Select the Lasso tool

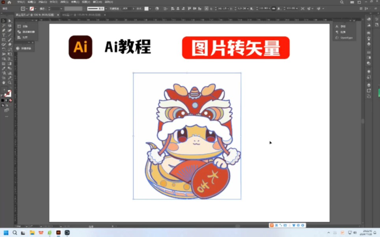pyautogui.click(x=10, y=26)
